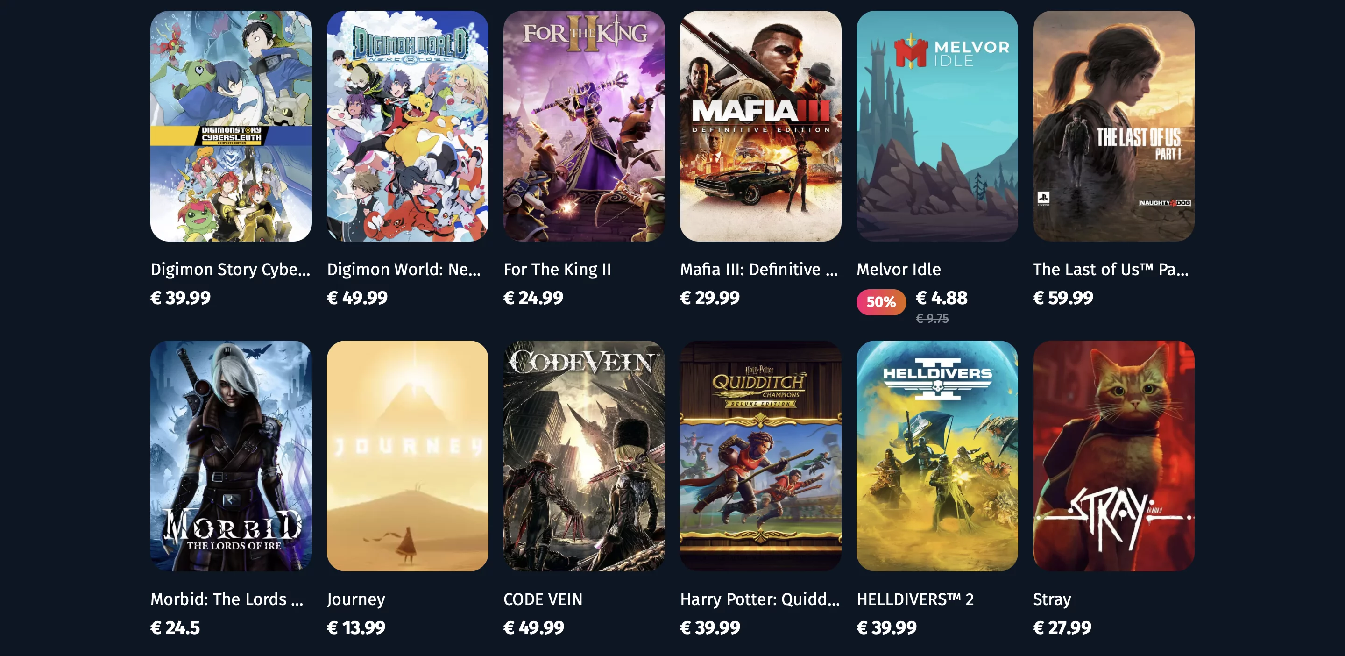
Task: Open the Stray cat cover image
Action: (x=1113, y=456)
